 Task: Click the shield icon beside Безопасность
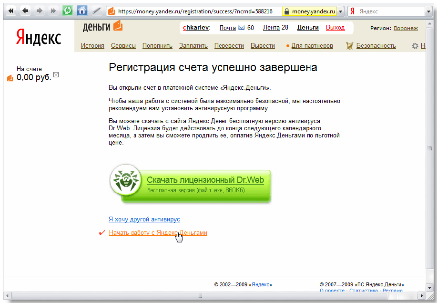(x=349, y=46)
